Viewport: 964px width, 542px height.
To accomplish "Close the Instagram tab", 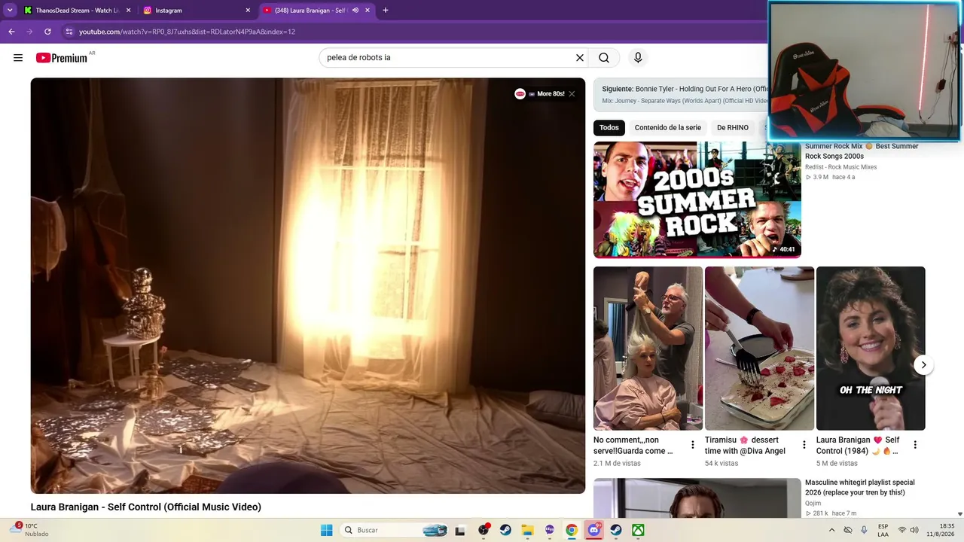I will point(248,11).
